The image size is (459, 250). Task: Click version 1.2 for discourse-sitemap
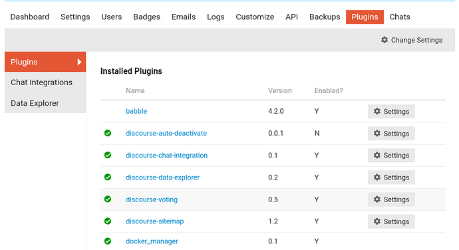(273, 221)
